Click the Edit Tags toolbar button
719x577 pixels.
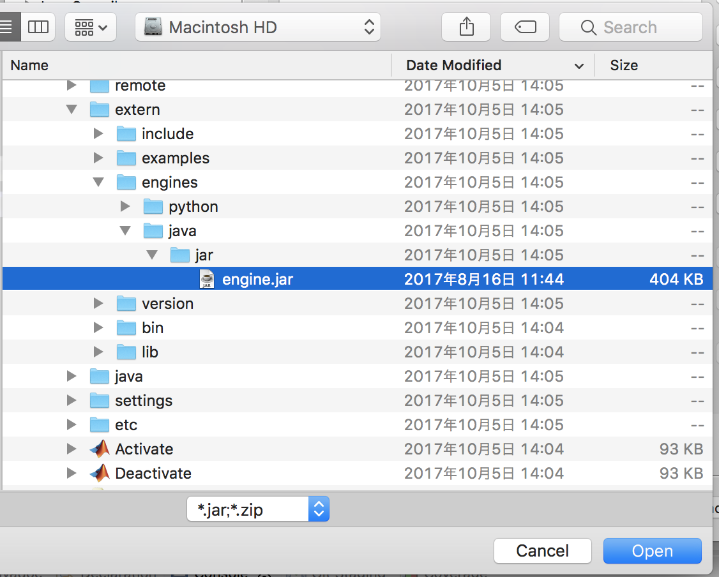(525, 27)
